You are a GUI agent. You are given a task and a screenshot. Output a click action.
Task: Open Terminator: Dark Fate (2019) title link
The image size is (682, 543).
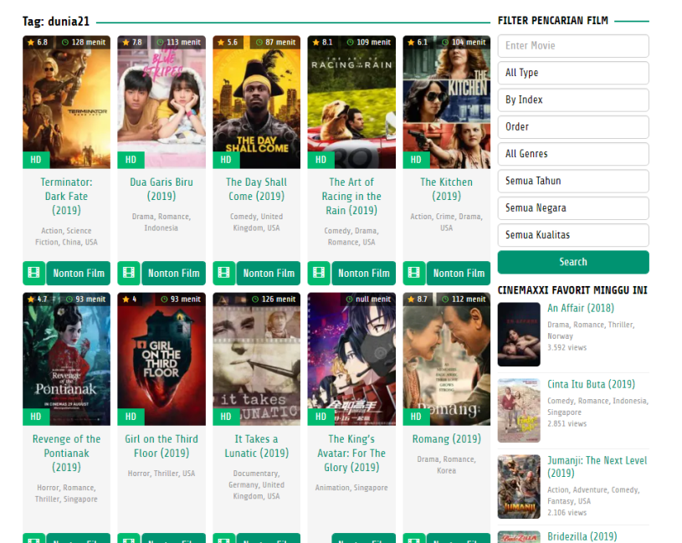(67, 196)
